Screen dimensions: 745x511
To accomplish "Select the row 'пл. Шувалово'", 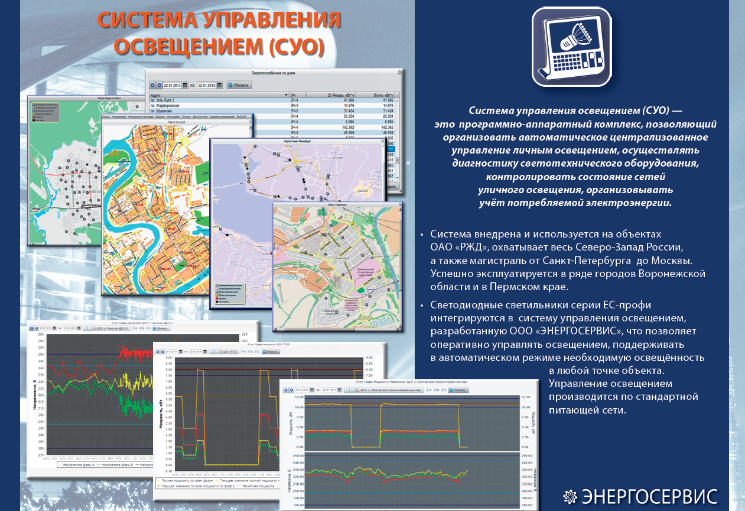I will click(x=272, y=111).
